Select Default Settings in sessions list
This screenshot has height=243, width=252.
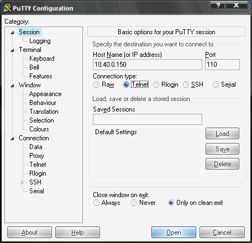pyautogui.click(x=116, y=132)
